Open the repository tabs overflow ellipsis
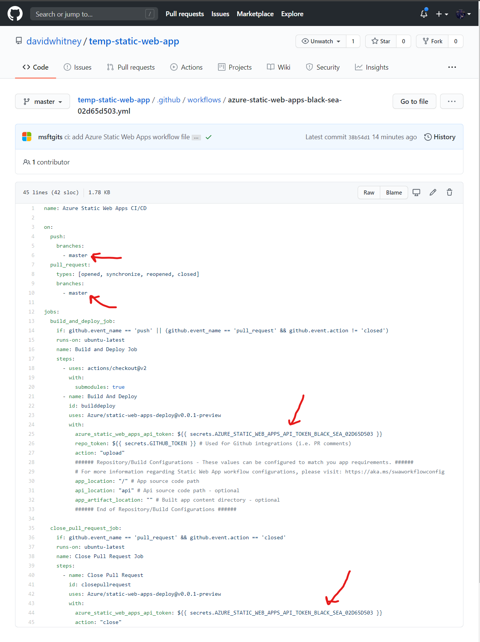Image resolution: width=480 pixels, height=642 pixels. coord(452,67)
